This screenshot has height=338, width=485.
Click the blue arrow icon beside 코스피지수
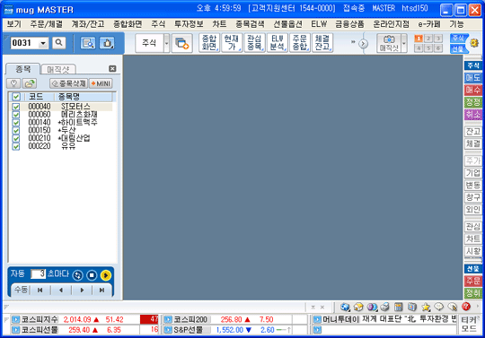click(16, 319)
